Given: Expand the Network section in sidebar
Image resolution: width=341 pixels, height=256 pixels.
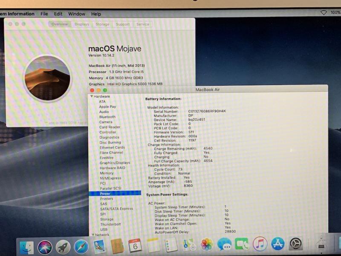Looking at the screenshot, I should click(x=92, y=235).
